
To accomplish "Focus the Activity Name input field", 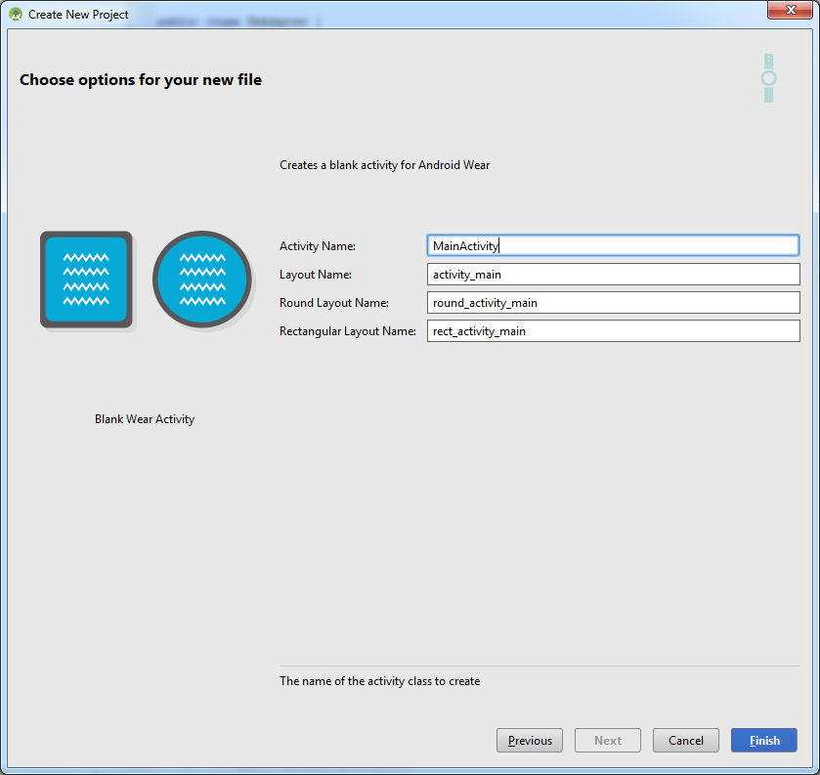I will pyautogui.click(x=613, y=245).
